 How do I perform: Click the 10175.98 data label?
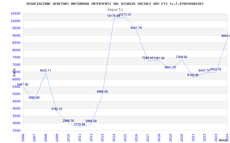tap(113, 16)
